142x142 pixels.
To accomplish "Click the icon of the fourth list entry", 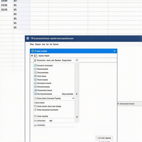I will tap(35, 76).
